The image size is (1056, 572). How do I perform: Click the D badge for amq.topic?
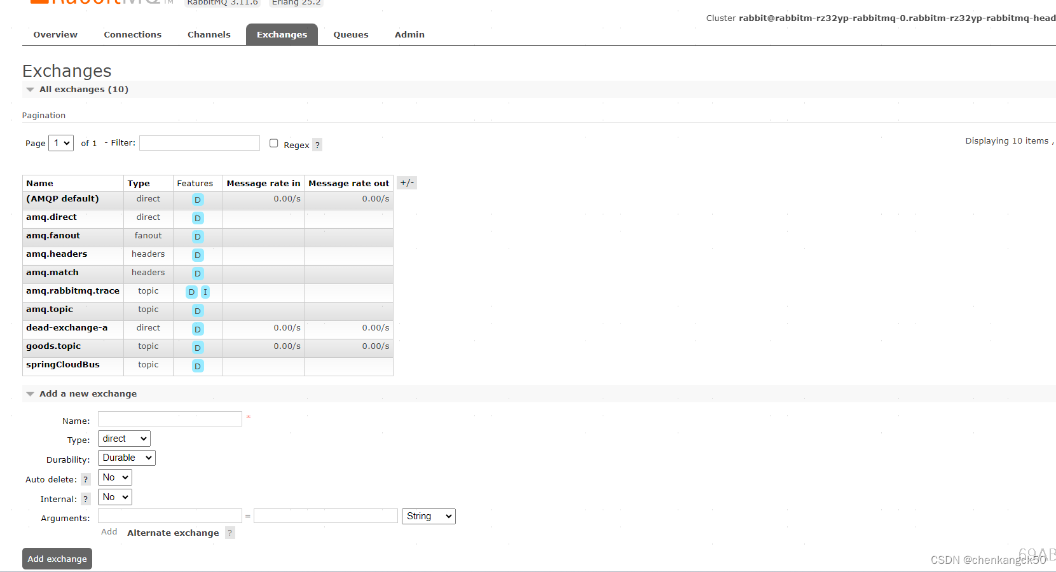pos(198,310)
